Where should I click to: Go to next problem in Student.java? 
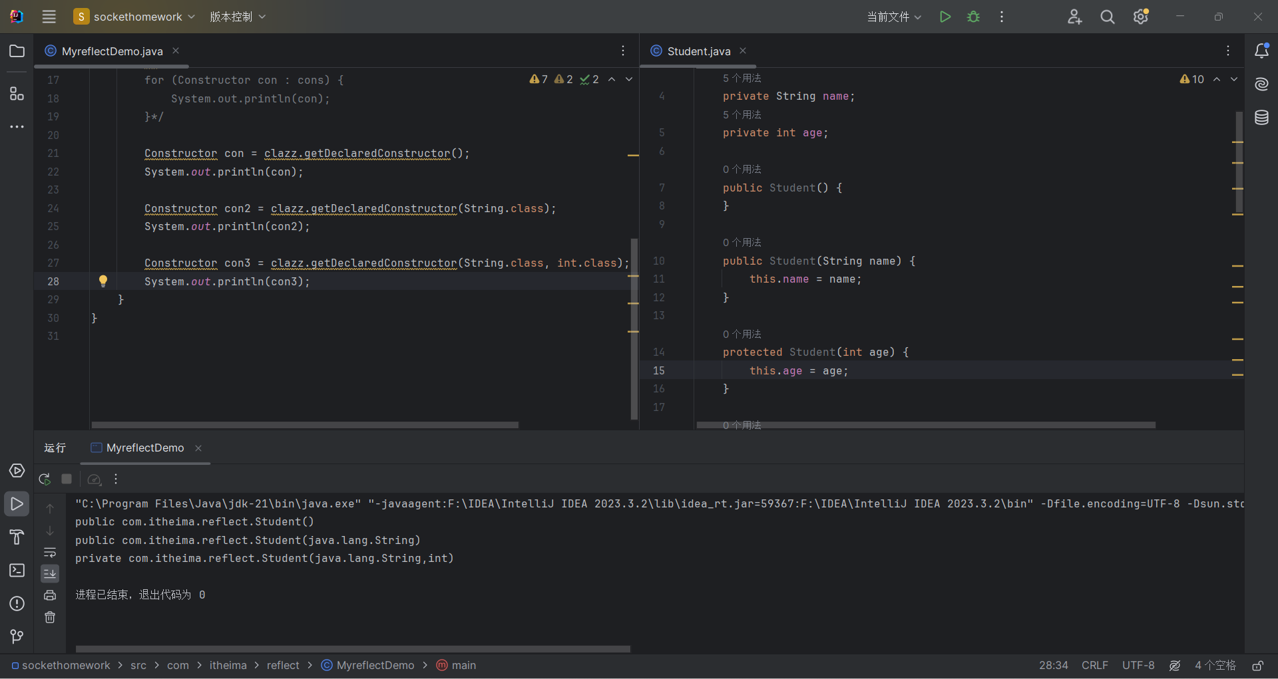pyautogui.click(x=1234, y=79)
